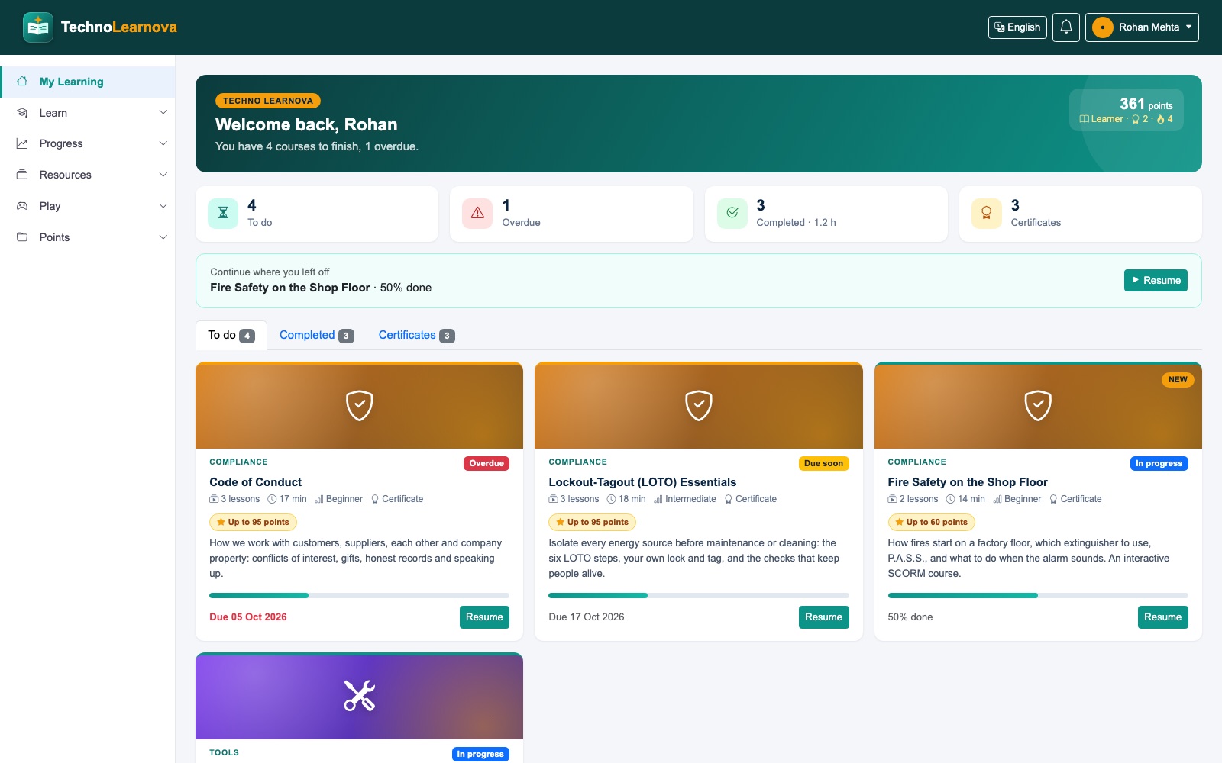Open the Code of Conduct course title
The width and height of the screenshot is (1222, 763).
[x=255, y=482]
